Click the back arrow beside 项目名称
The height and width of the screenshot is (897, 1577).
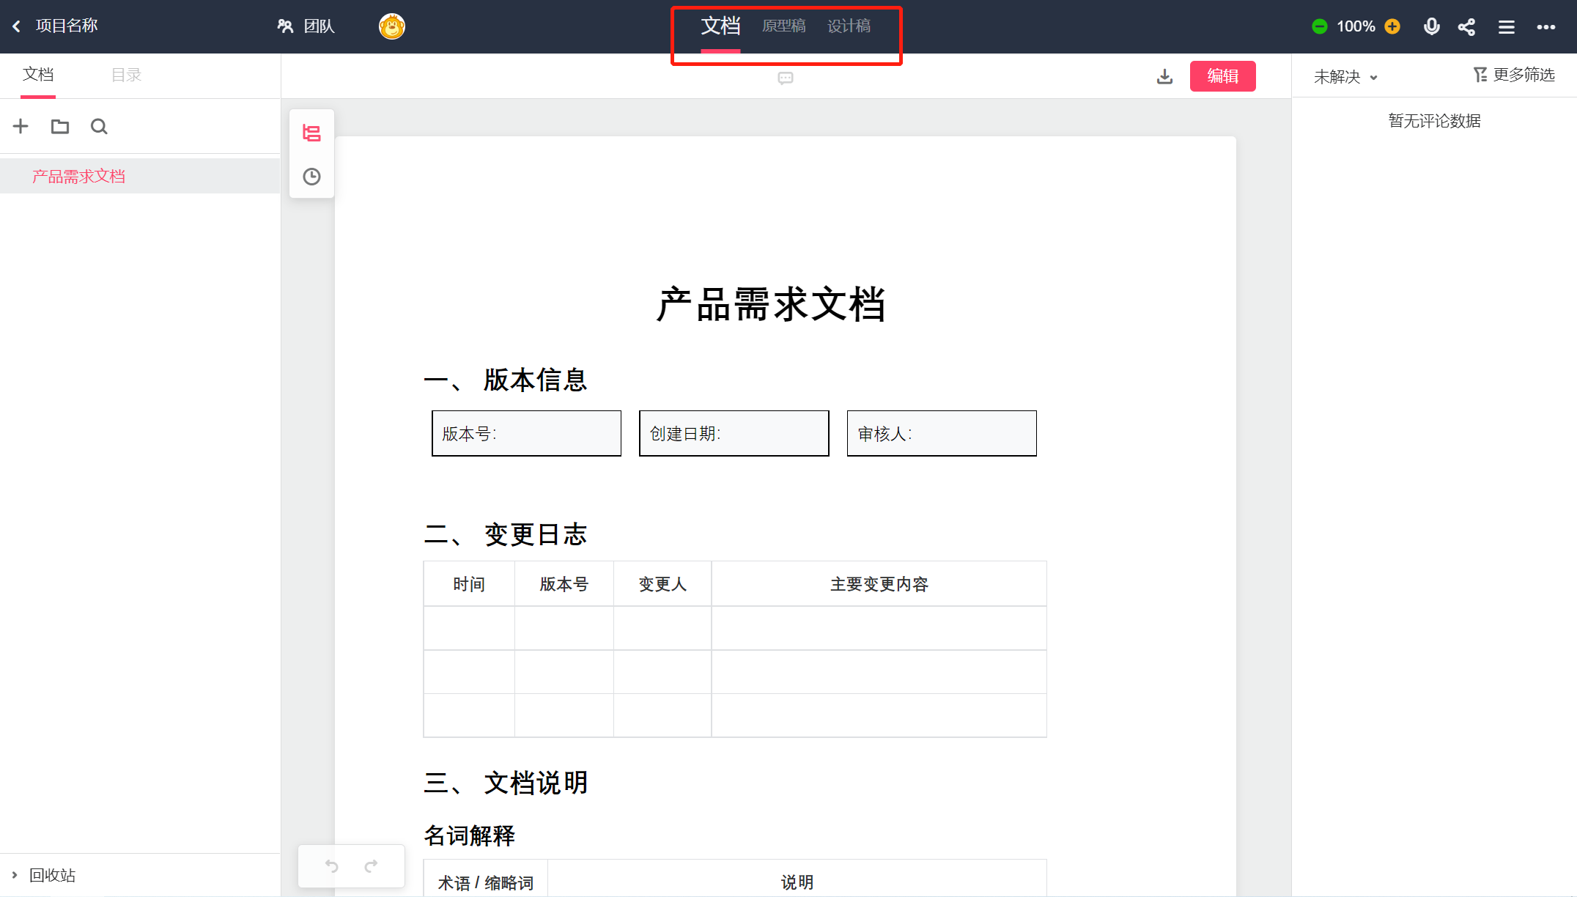click(x=16, y=26)
